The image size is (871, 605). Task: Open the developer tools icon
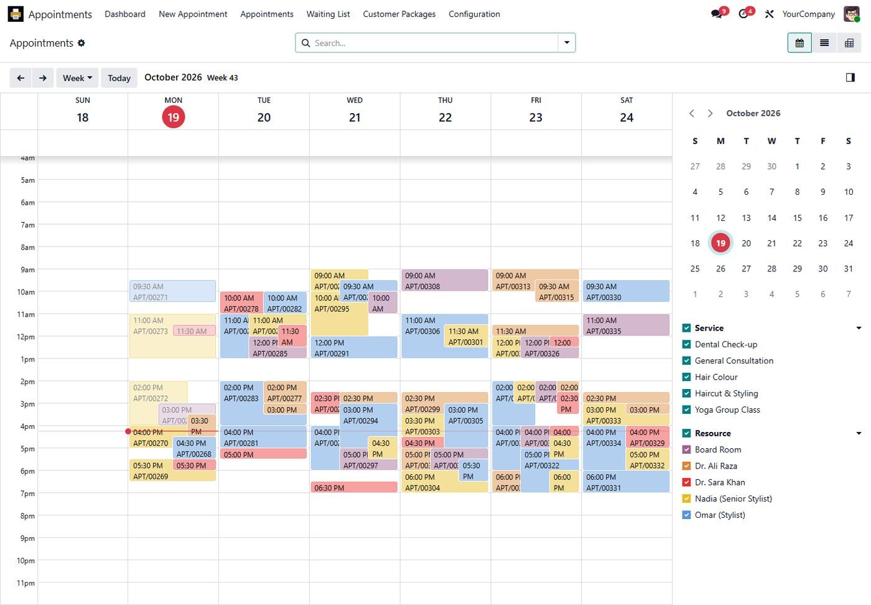tap(770, 14)
